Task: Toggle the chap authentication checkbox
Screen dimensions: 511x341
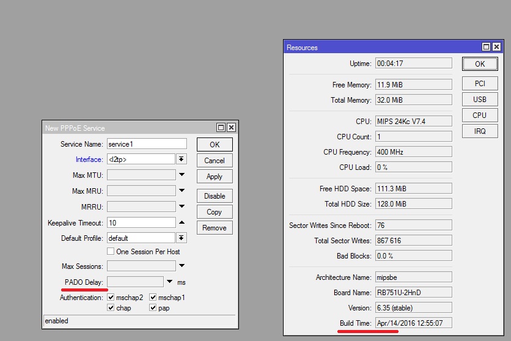Action: (111, 308)
